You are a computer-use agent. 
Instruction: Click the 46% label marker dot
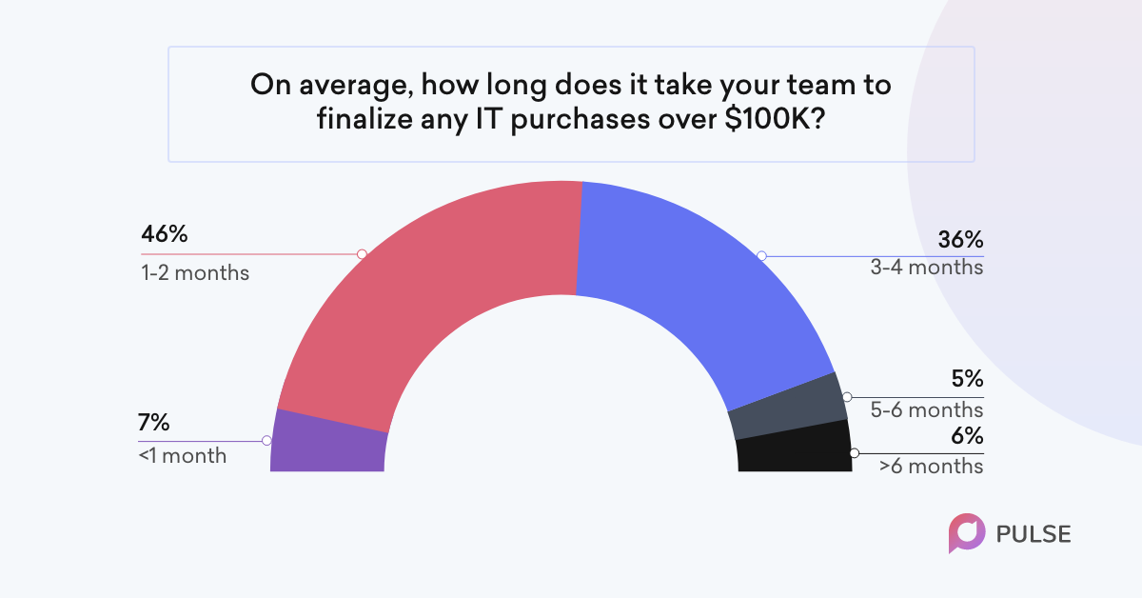pos(361,254)
